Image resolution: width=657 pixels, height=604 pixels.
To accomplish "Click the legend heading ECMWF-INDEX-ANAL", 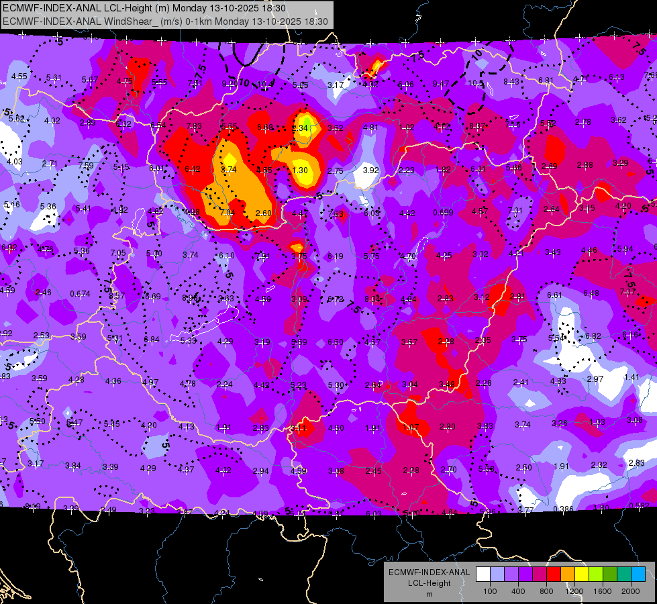I will (429, 572).
